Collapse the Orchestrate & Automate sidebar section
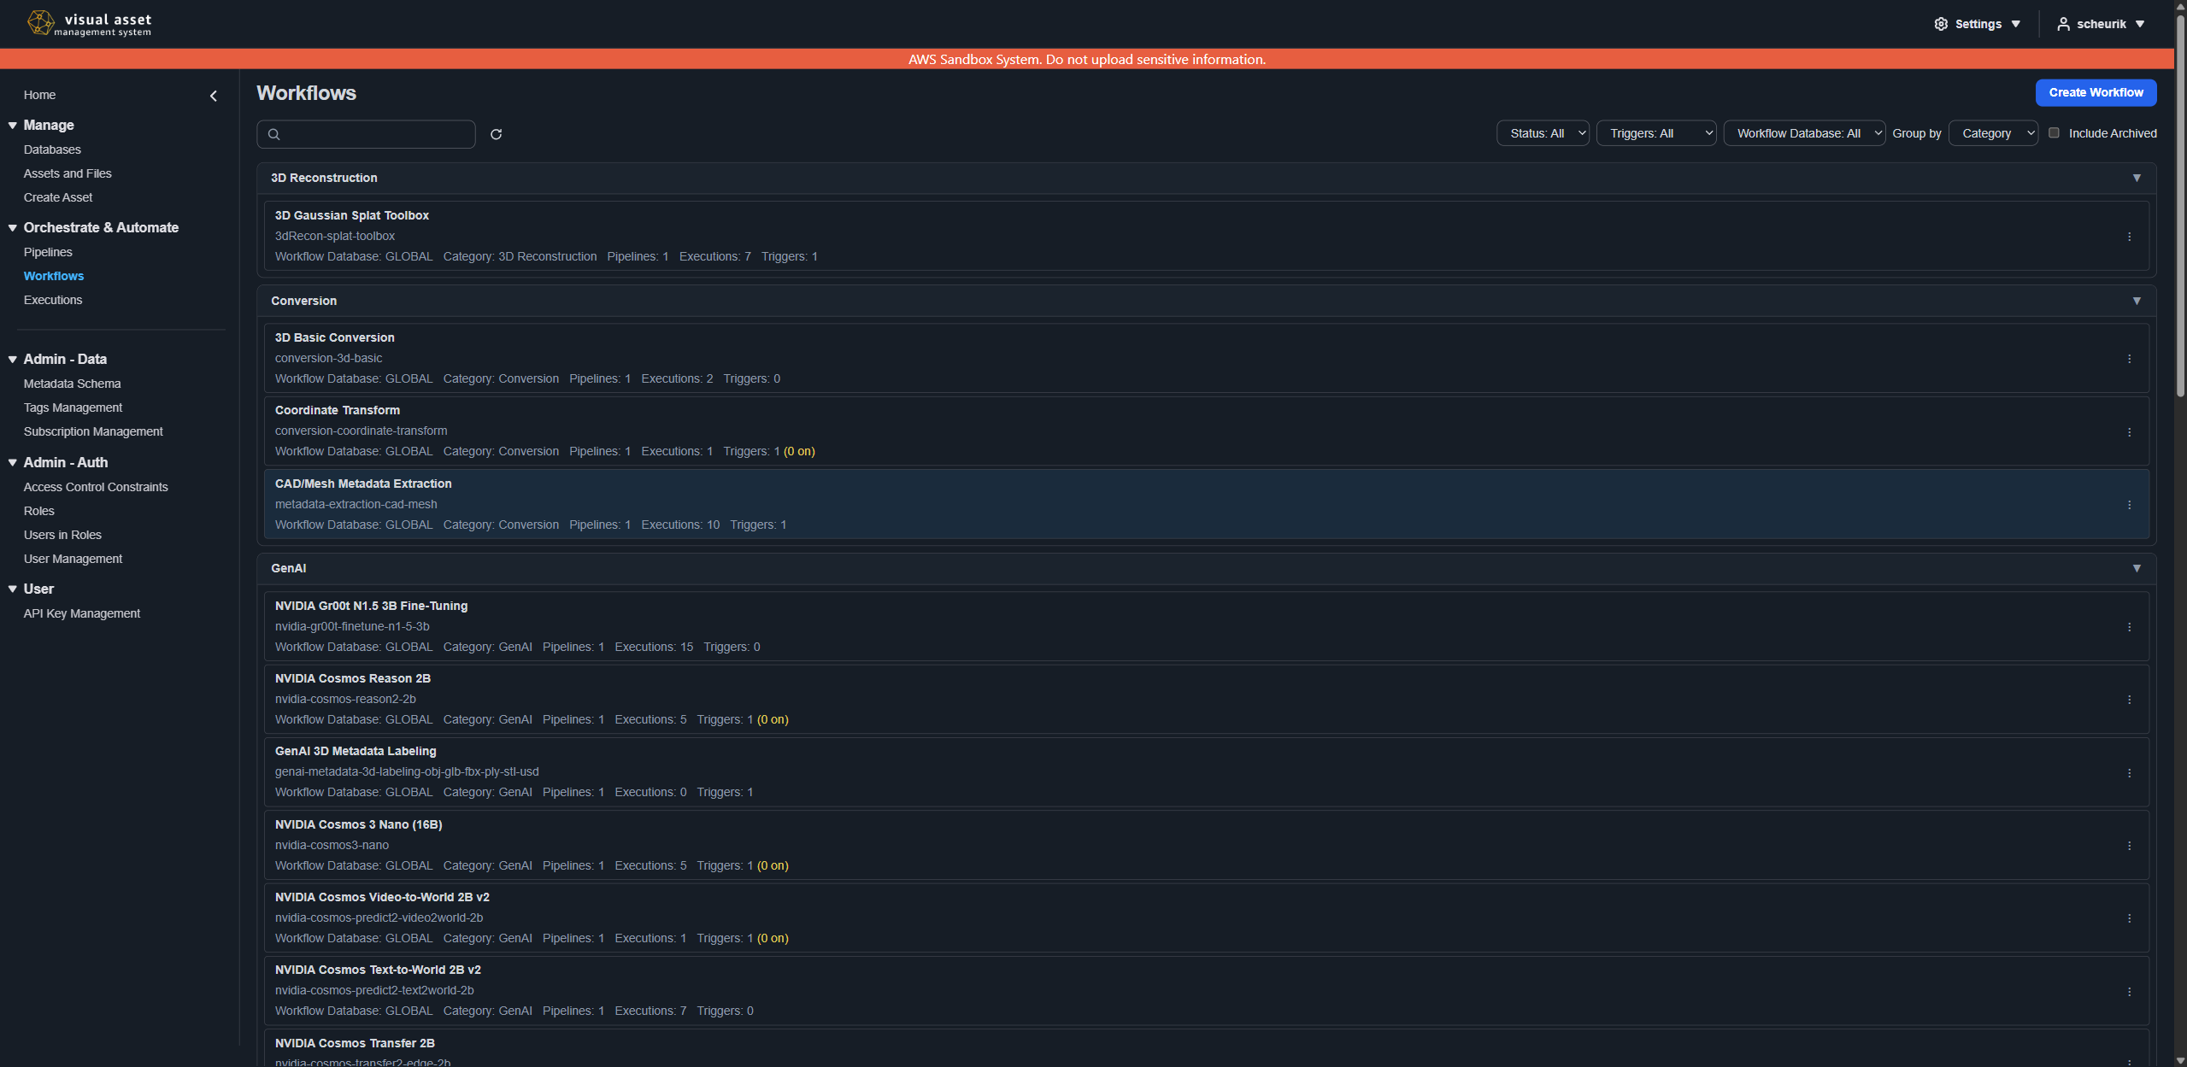This screenshot has width=2187, height=1067. (x=13, y=227)
